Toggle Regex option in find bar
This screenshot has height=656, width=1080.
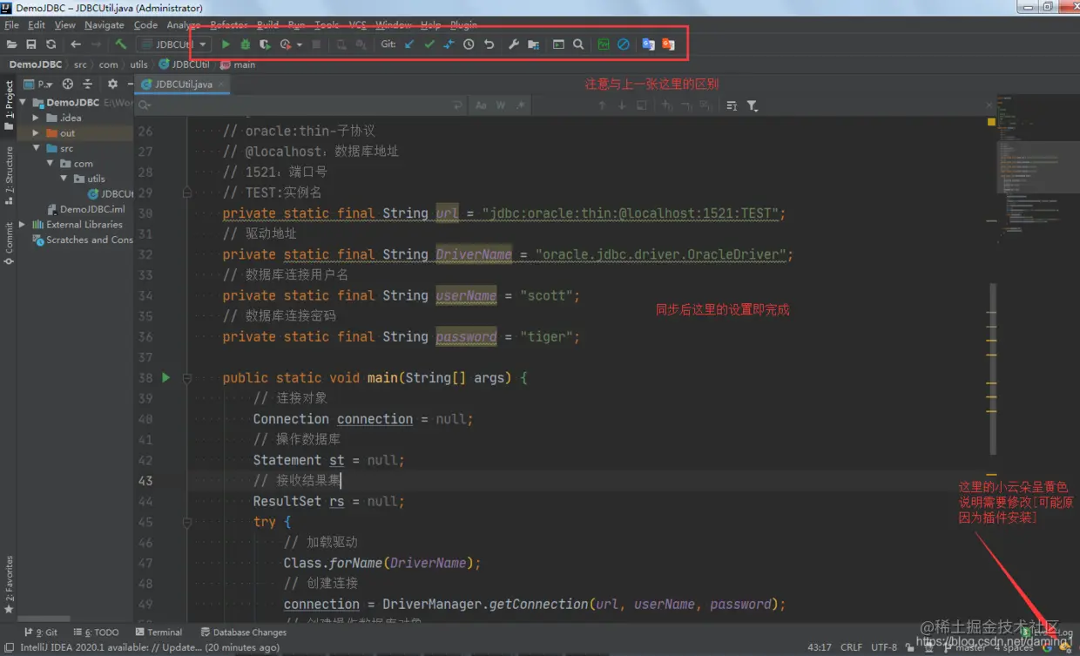click(x=521, y=105)
